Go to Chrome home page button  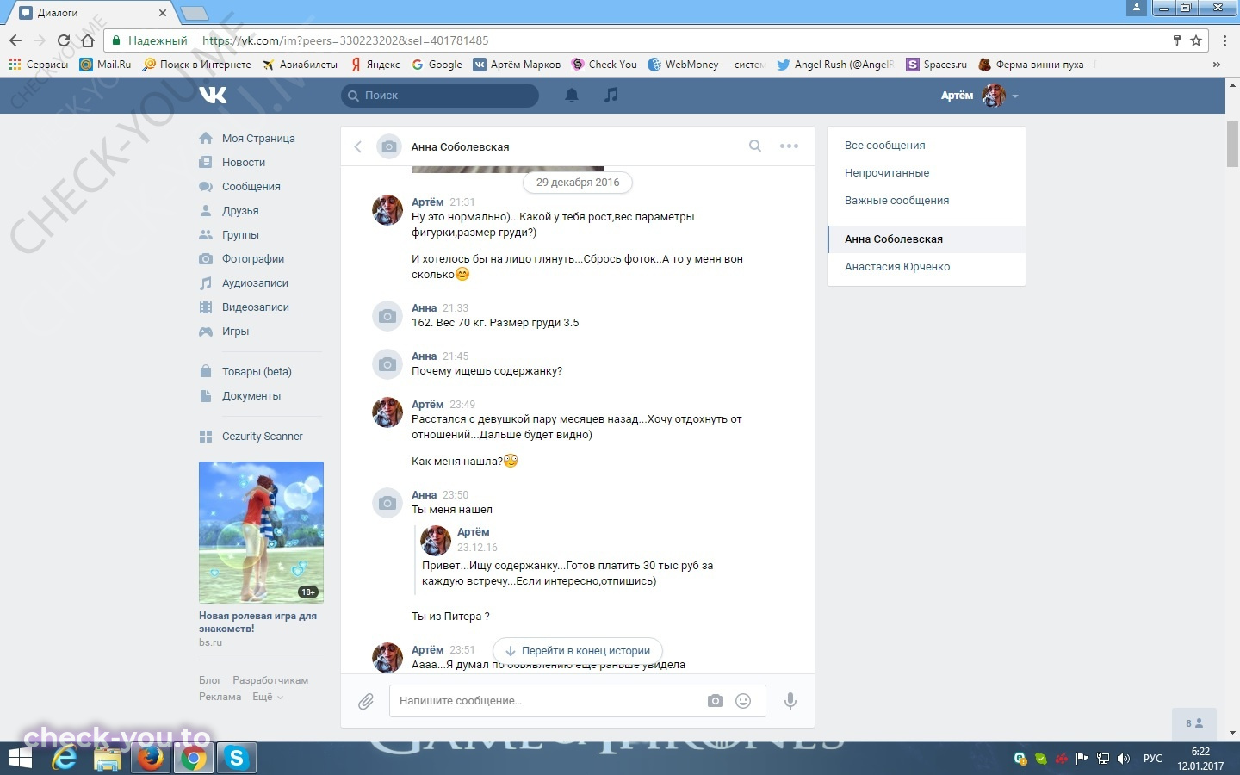click(87, 40)
